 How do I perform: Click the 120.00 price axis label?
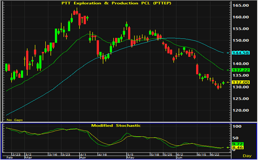pos(241,111)
